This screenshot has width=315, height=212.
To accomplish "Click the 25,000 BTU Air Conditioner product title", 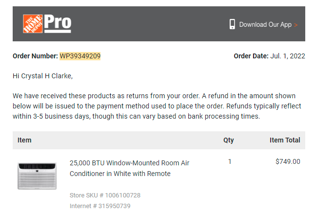I will 129,168.
